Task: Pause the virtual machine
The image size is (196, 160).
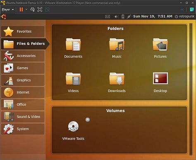Action: (21, 9)
